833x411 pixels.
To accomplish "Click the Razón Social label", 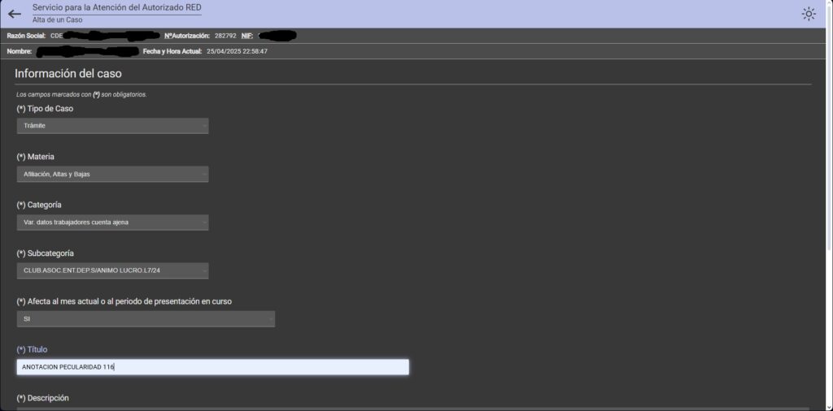I will coord(26,36).
